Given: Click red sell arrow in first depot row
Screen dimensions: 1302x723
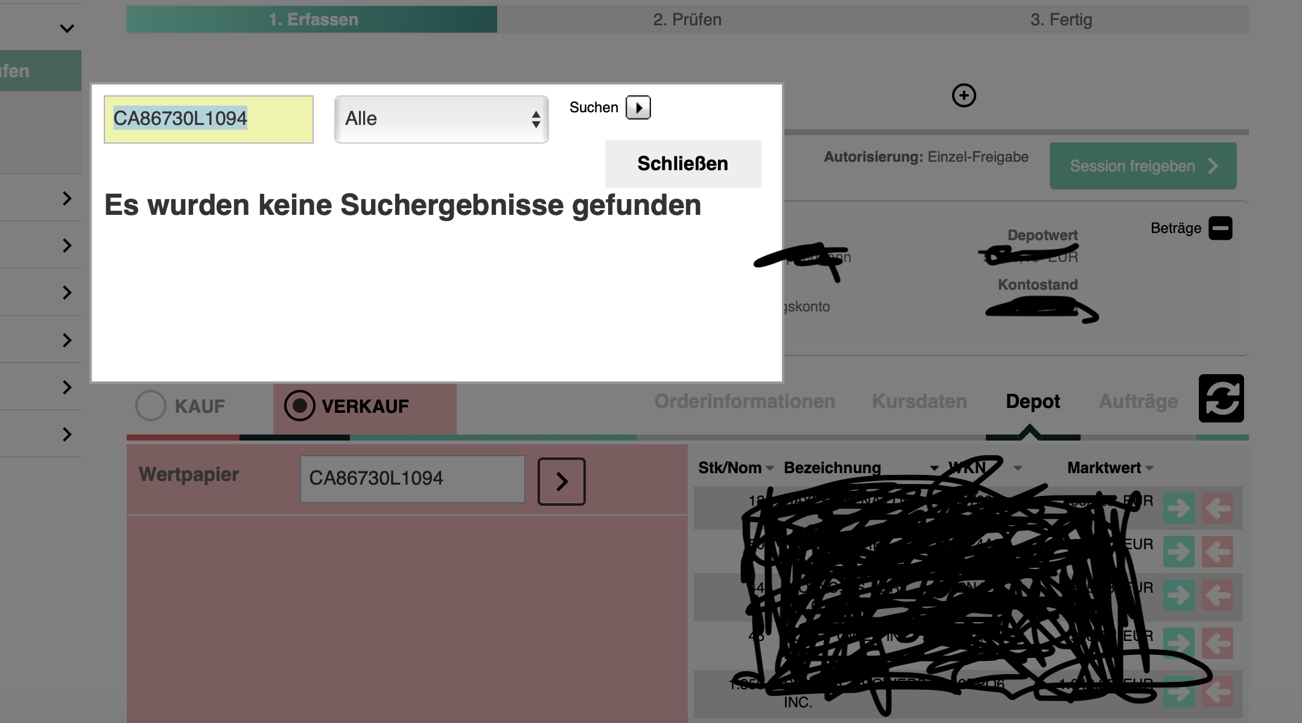Looking at the screenshot, I should coord(1217,508).
